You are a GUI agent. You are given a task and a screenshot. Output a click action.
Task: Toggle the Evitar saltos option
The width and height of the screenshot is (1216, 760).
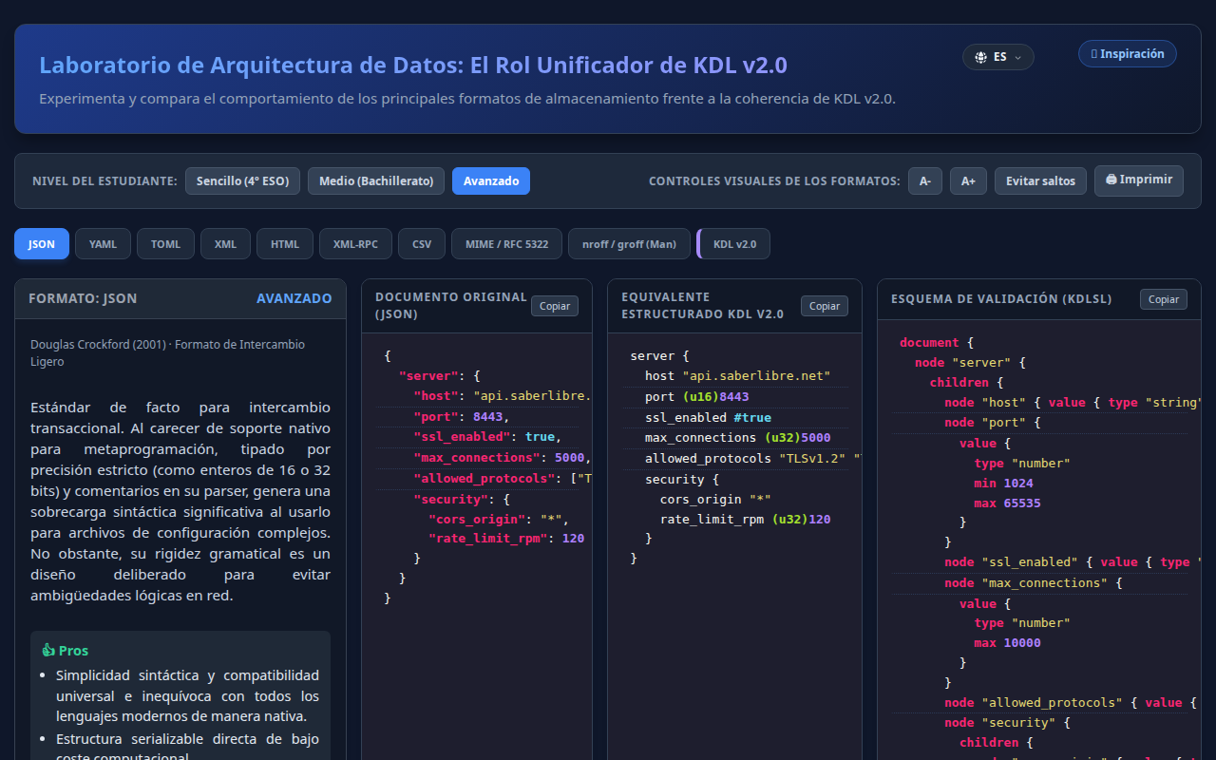pos(1040,180)
